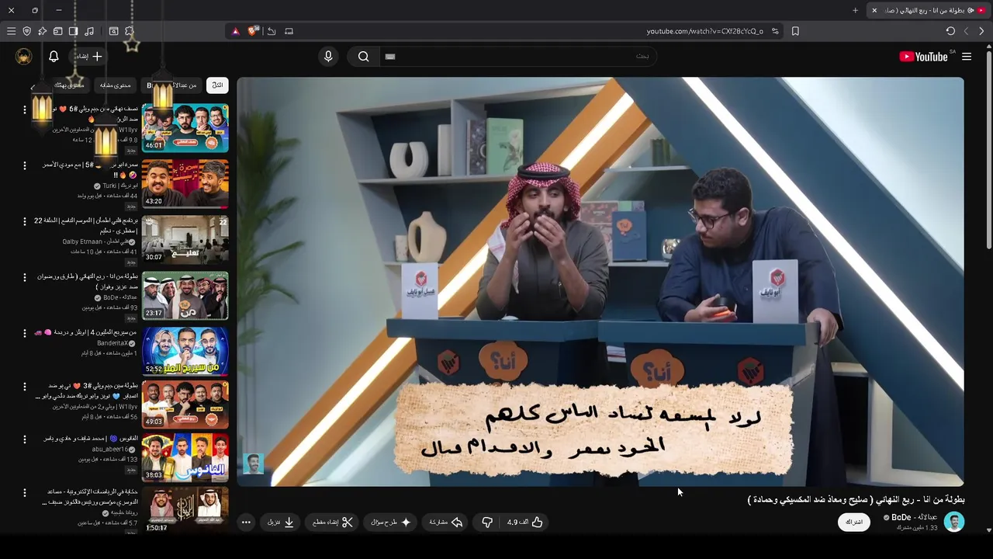Open the 49:03 suggested video thumbnail
Image resolution: width=993 pixels, height=559 pixels.
tap(185, 405)
